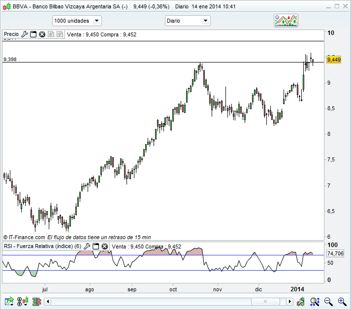351x310 pixels.
Task: Maximize the RSI panel with window icon
Action: [x=96, y=247]
